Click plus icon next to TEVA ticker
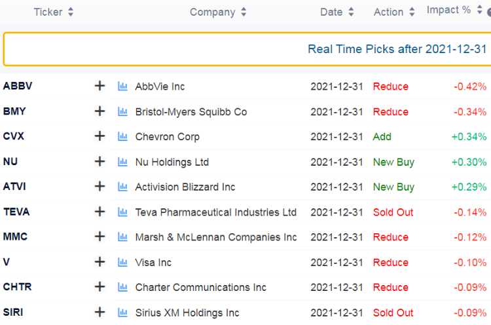This screenshot has width=491, height=325. point(100,212)
